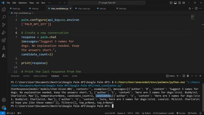Close the terminal panel
This screenshot has height=115, width=204.
pyautogui.click(x=200, y=76)
